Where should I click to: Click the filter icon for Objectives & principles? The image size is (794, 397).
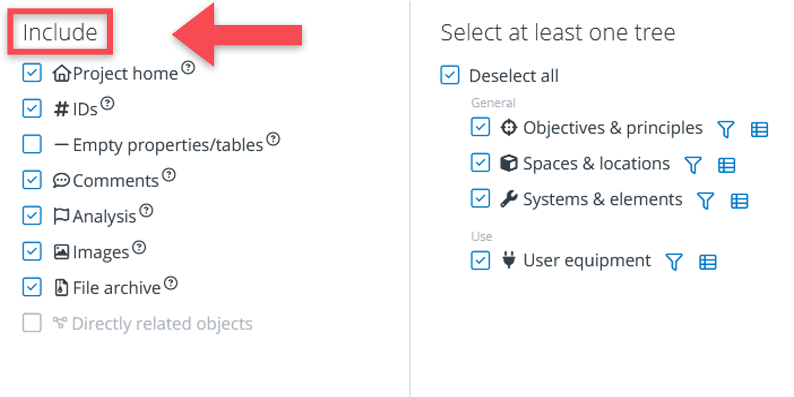tap(726, 130)
